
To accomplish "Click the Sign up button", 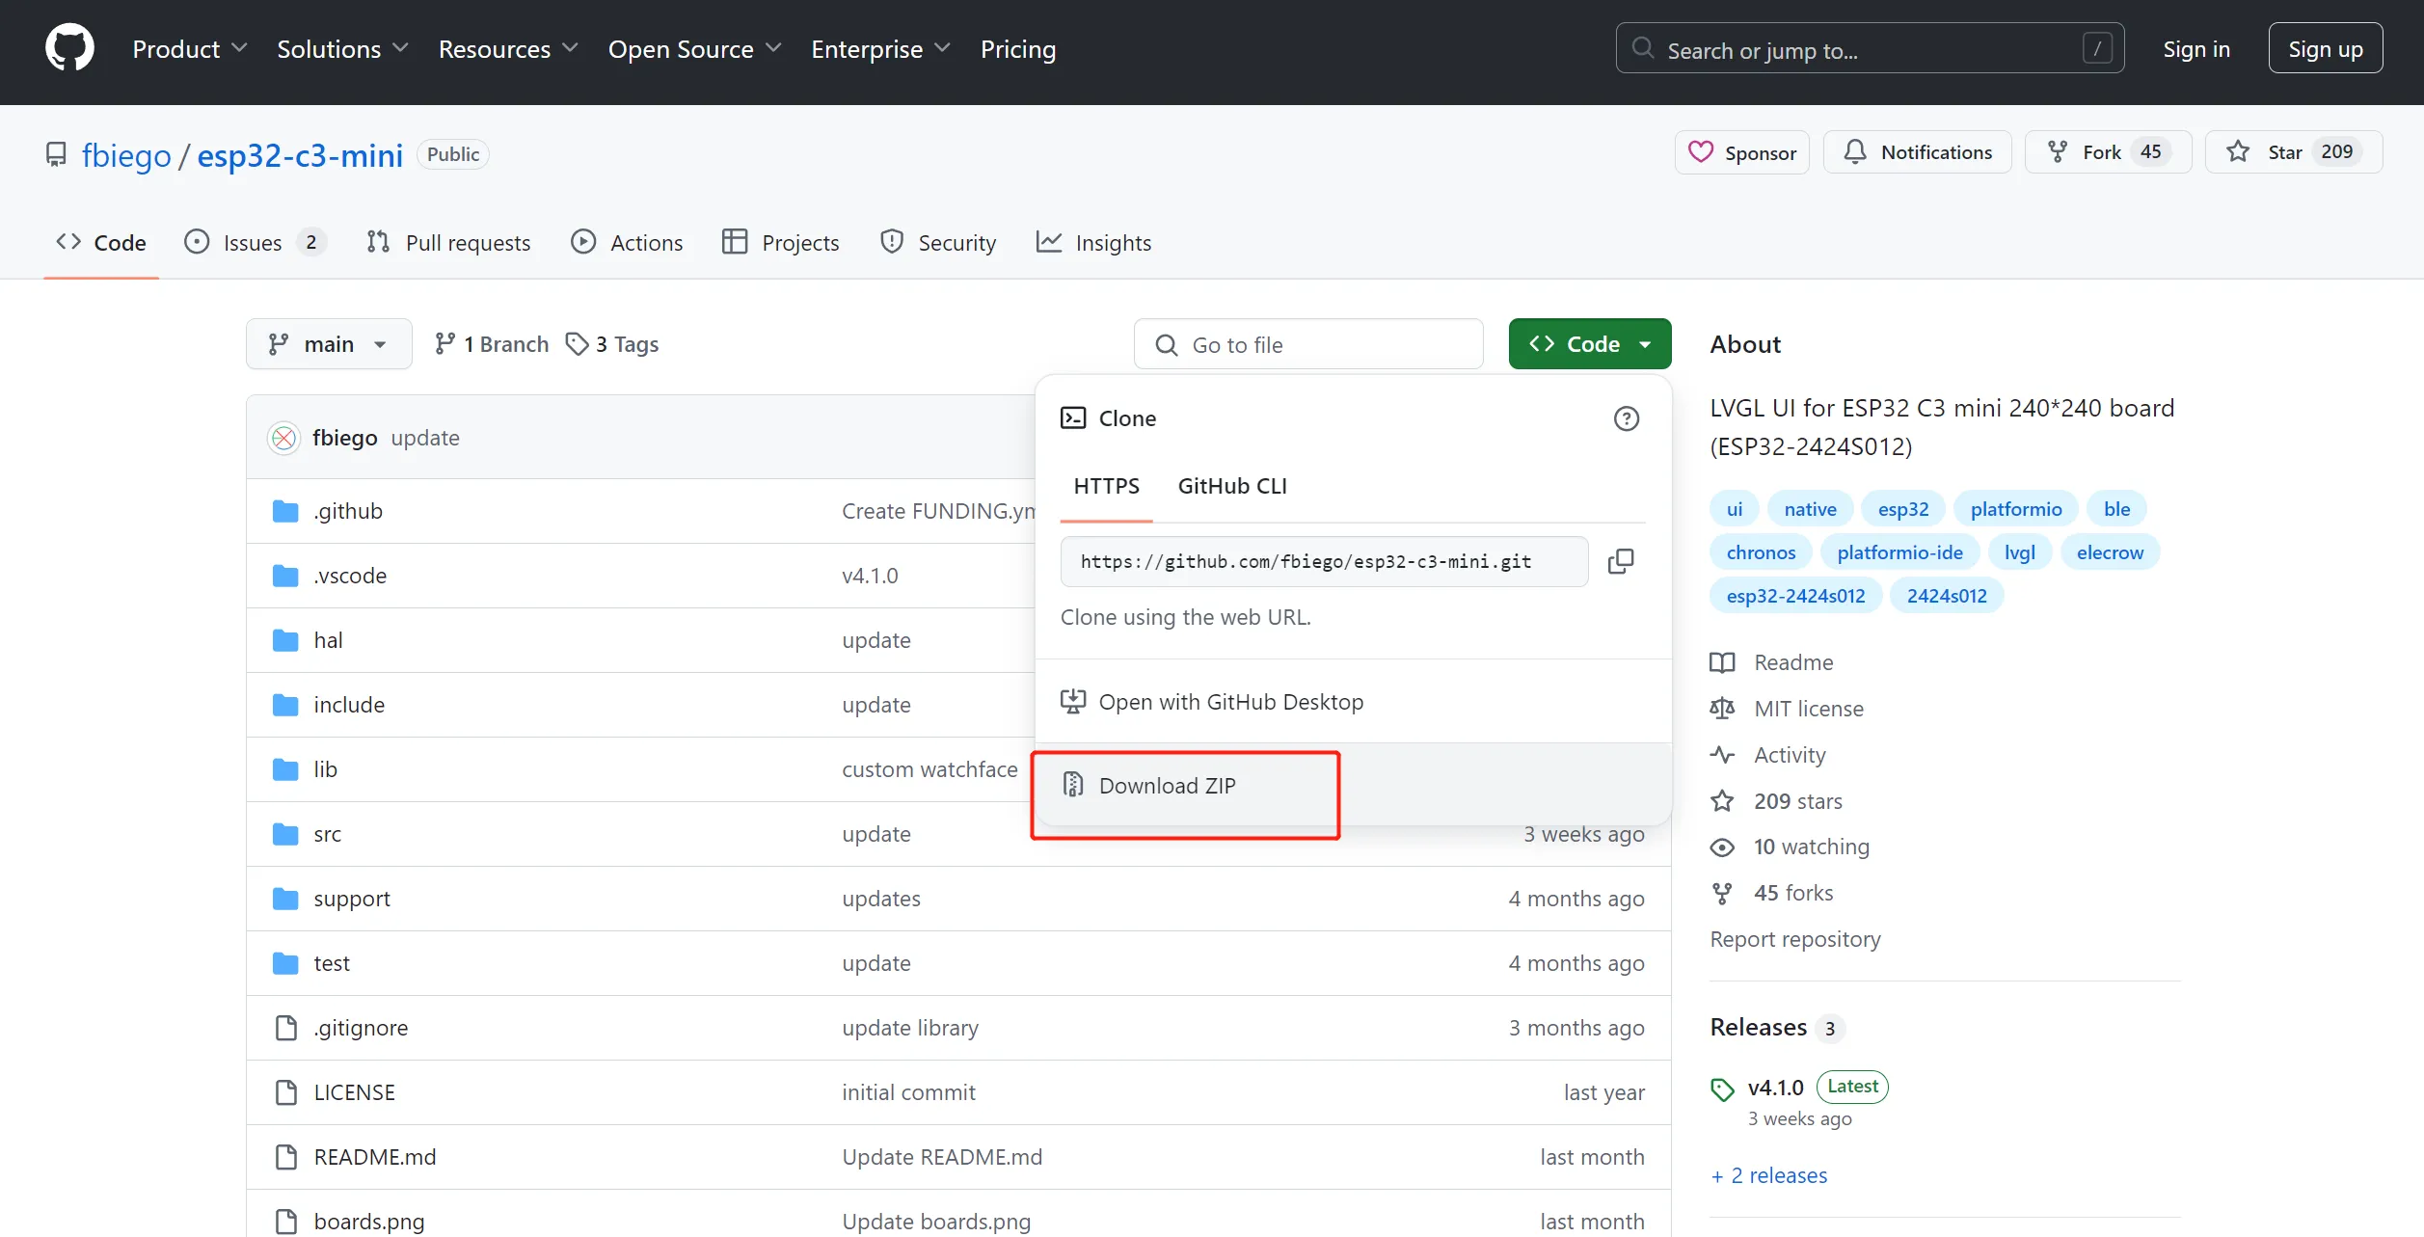I will pyautogui.click(x=2325, y=48).
